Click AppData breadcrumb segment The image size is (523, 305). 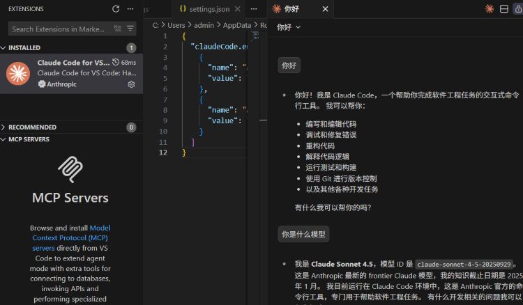tap(237, 25)
